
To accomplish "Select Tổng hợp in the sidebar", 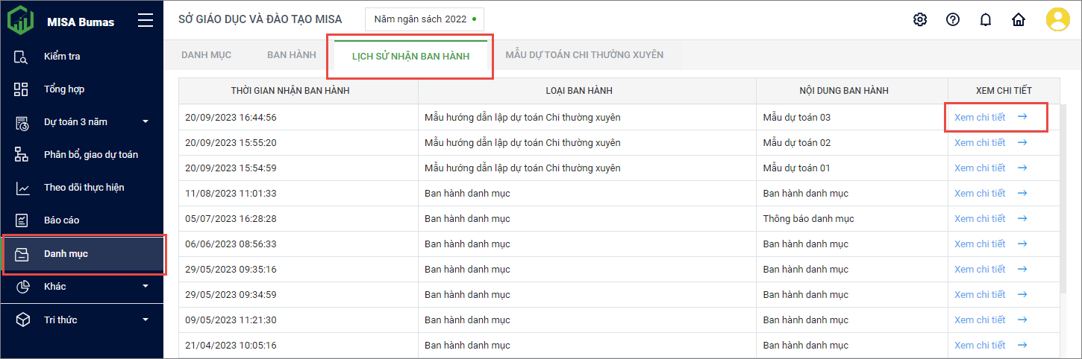I will (x=64, y=89).
